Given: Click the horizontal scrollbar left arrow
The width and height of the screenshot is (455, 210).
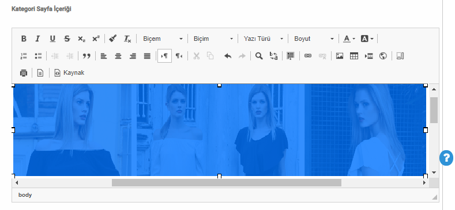Looking at the screenshot, I should coord(17,183).
